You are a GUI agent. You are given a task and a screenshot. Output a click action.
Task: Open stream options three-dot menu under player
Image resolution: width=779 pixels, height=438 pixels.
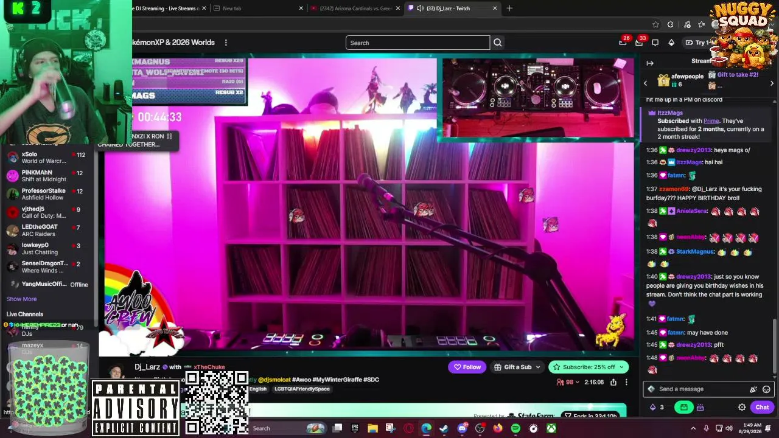(x=626, y=382)
